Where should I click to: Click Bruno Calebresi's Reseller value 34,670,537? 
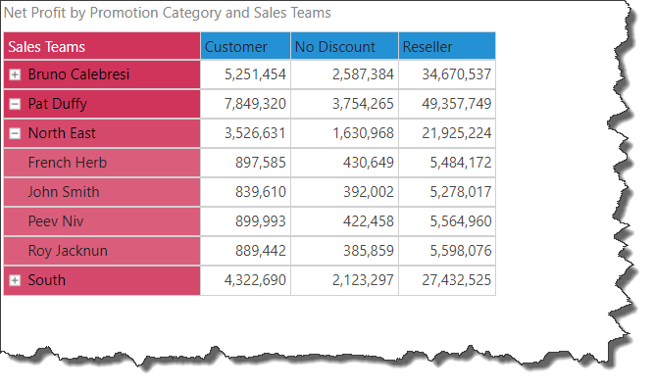pyautogui.click(x=456, y=74)
